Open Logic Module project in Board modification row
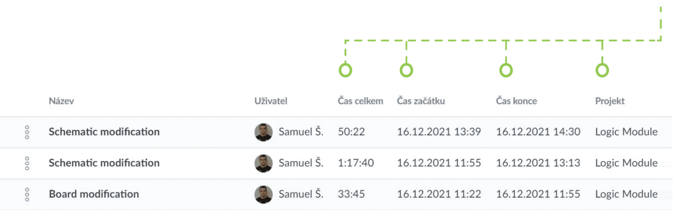673x210 pixels. [626, 194]
